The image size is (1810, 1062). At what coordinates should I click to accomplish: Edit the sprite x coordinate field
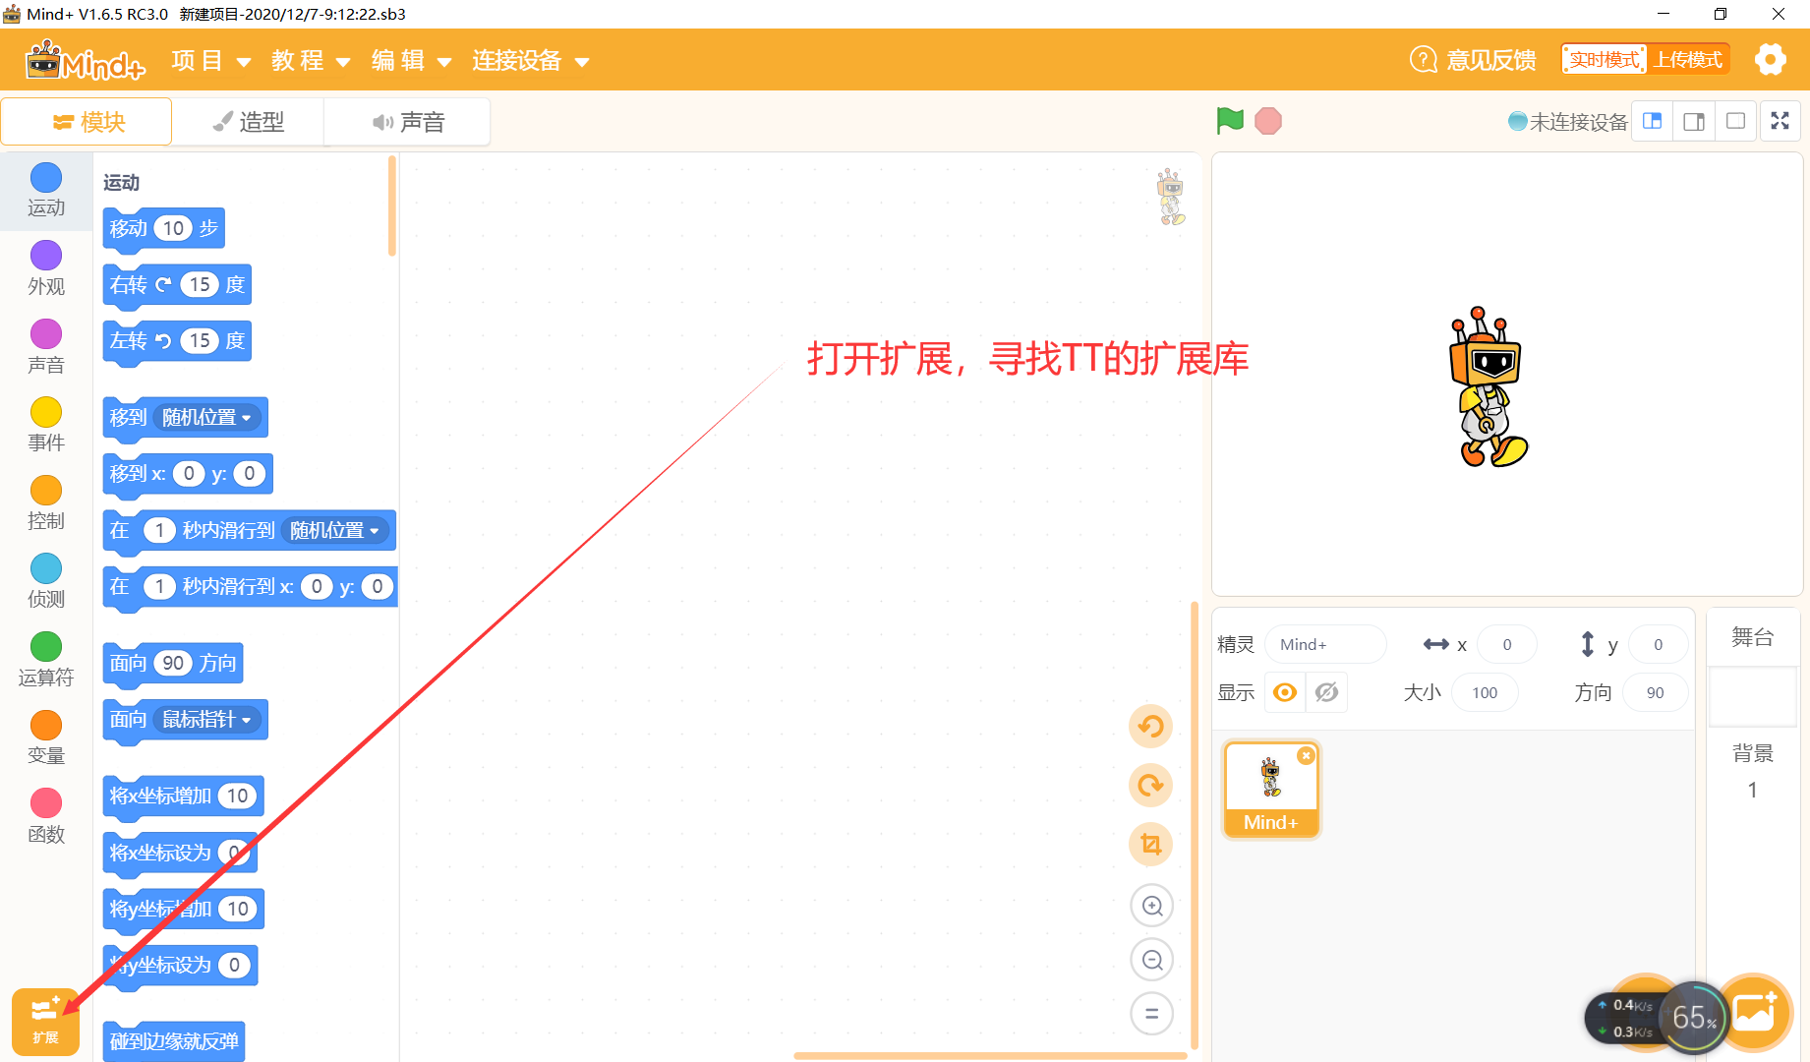tap(1506, 644)
